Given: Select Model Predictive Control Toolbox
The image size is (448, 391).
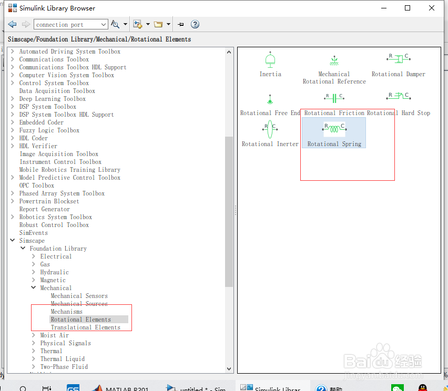Looking at the screenshot, I should click(x=70, y=178).
